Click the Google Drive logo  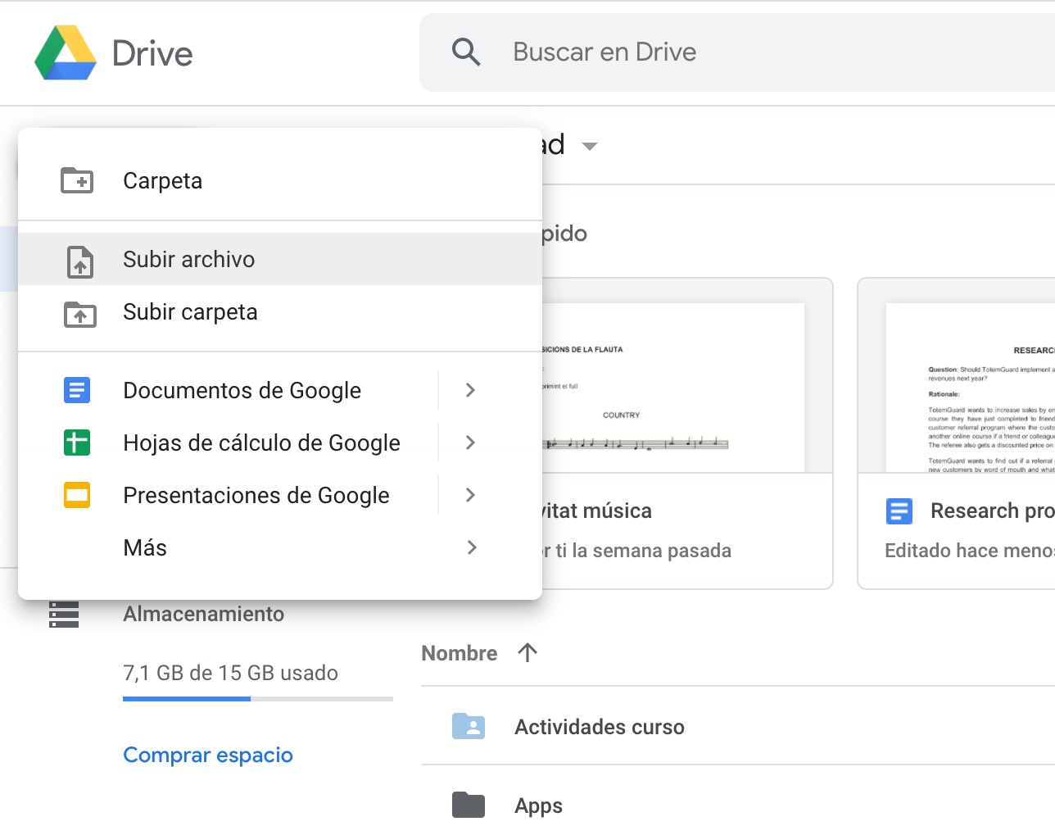pyautogui.click(x=66, y=53)
